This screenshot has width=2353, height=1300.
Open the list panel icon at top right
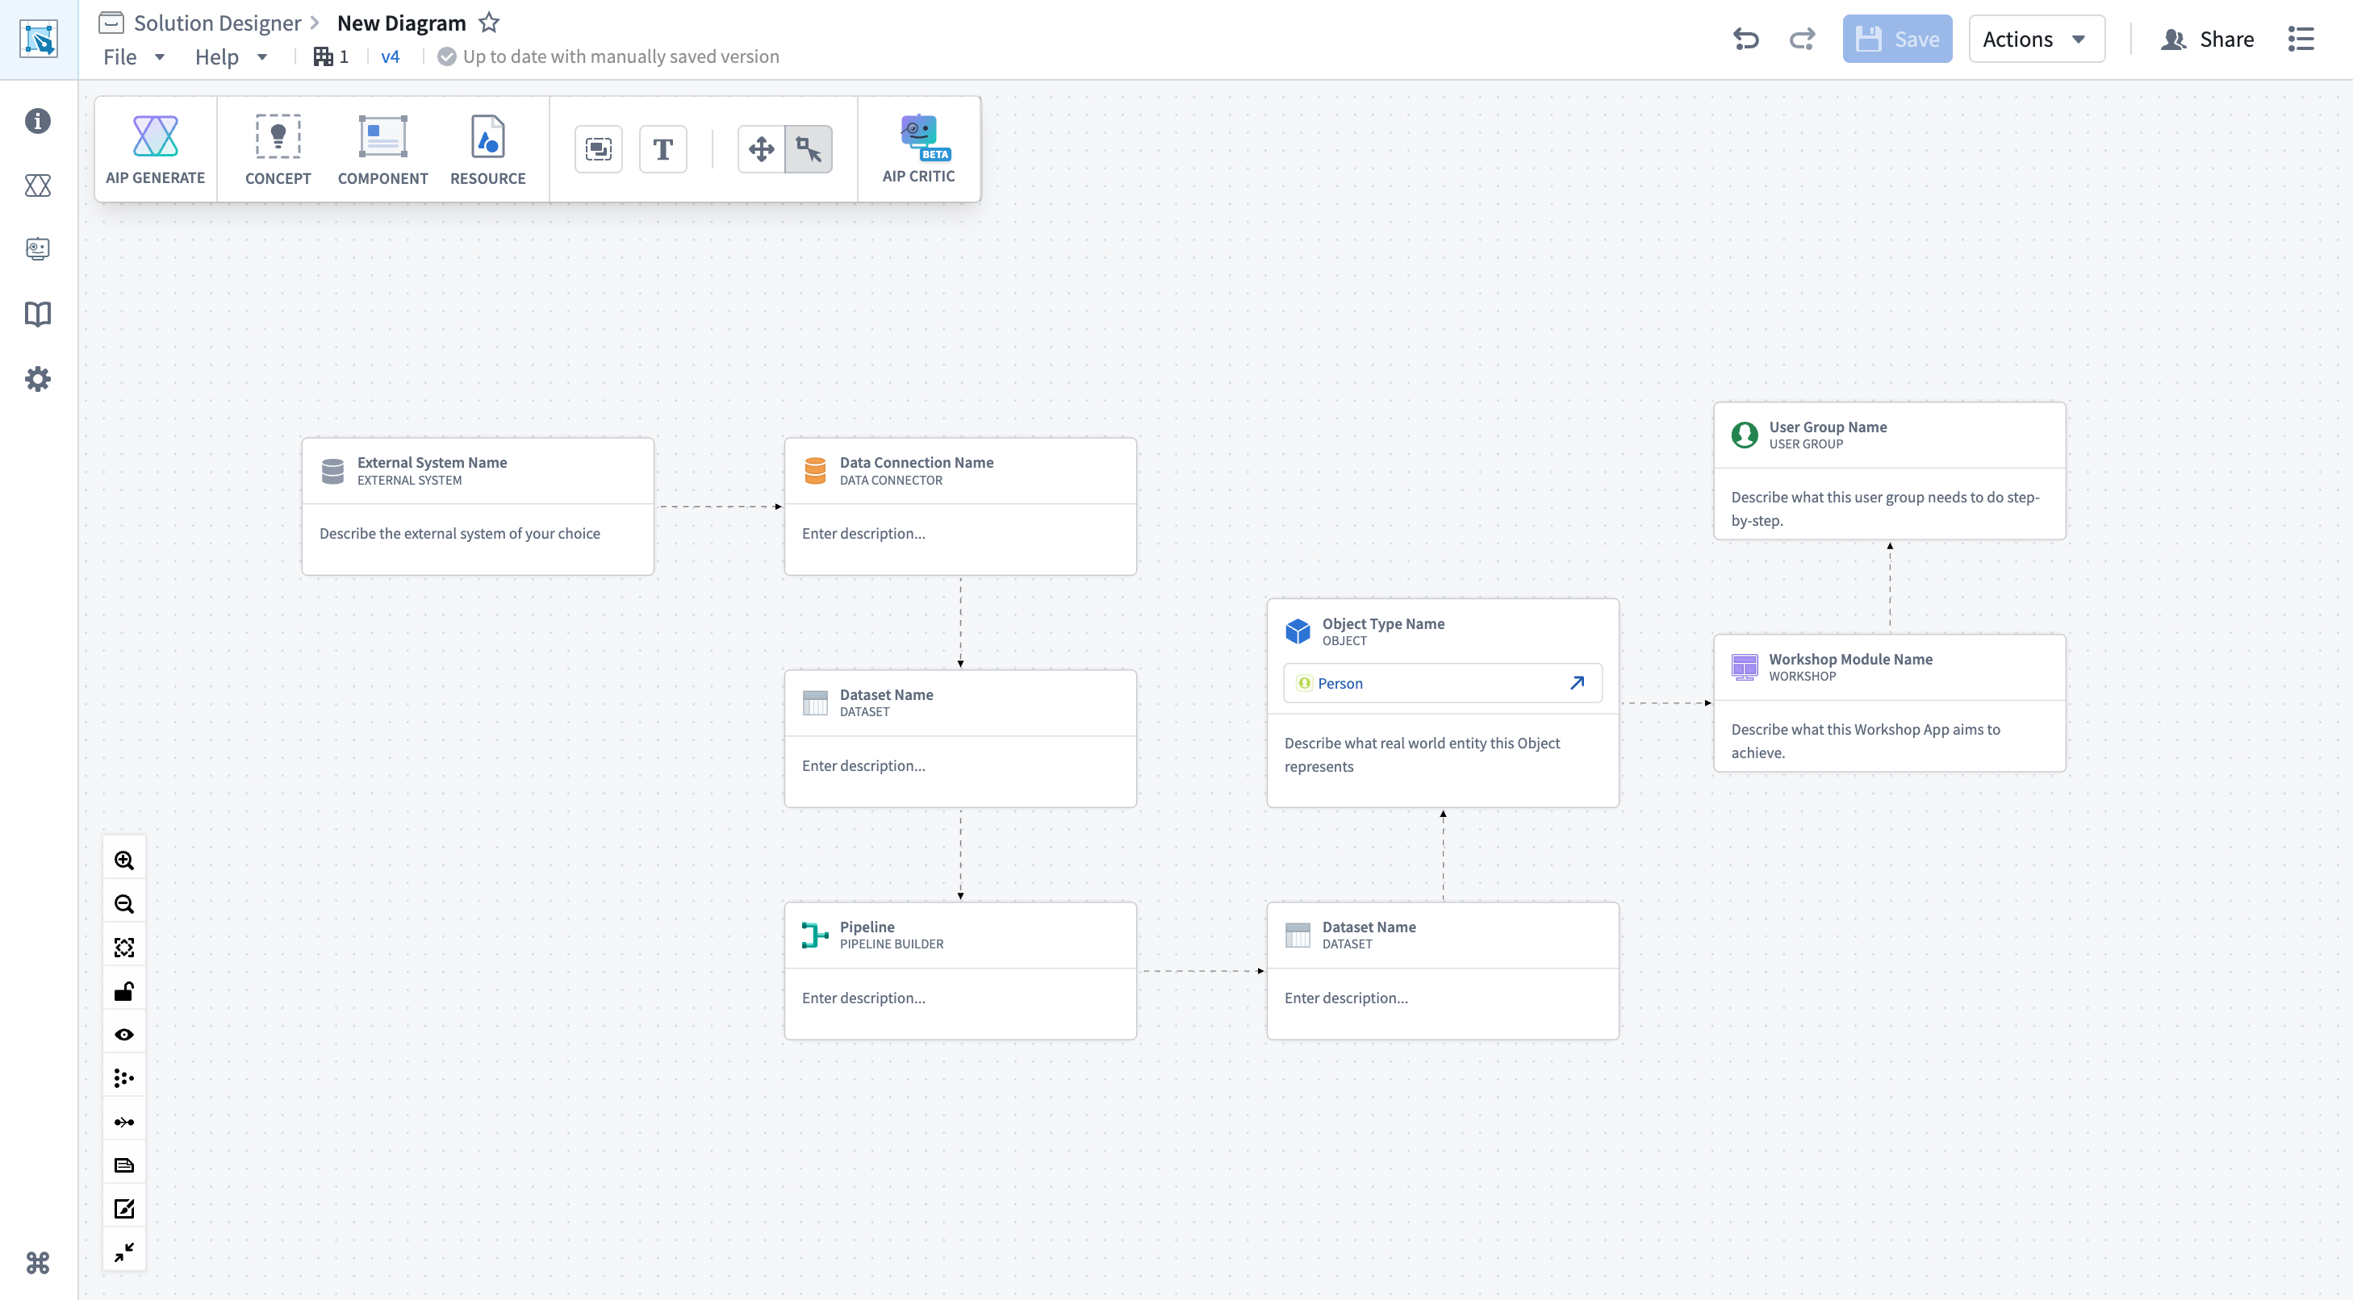(2301, 40)
